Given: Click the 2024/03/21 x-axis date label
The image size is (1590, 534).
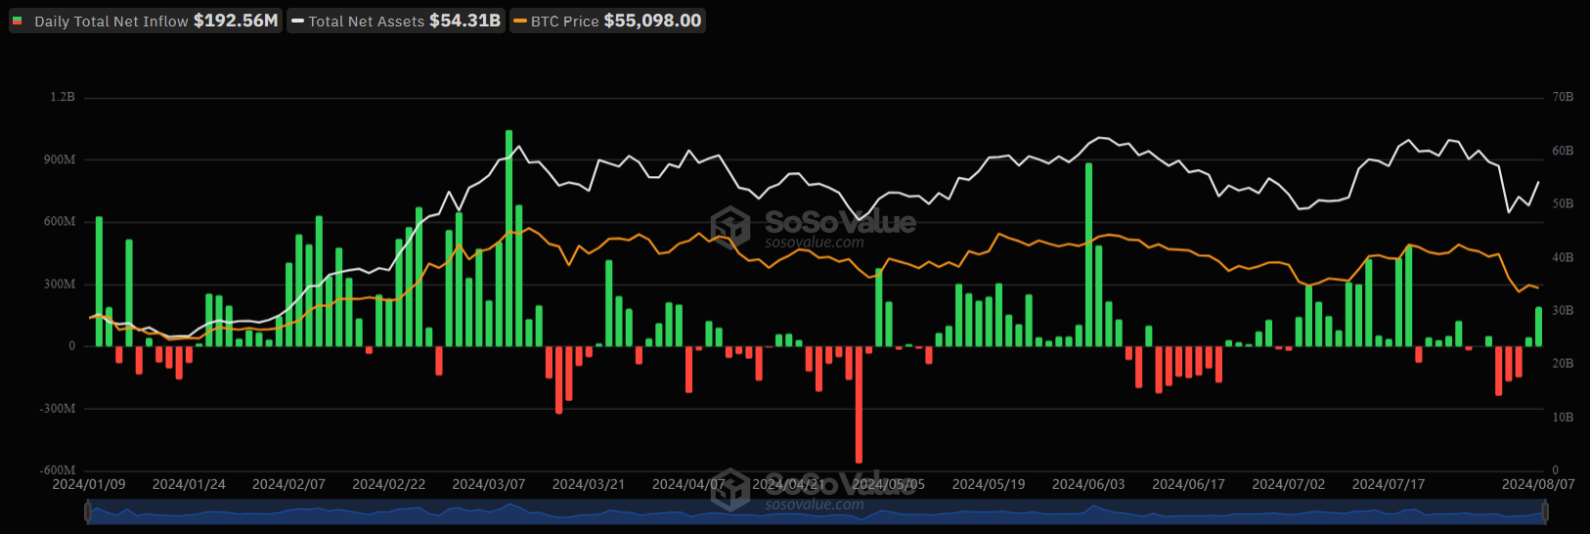Looking at the screenshot, I should [x=589, y=484].
